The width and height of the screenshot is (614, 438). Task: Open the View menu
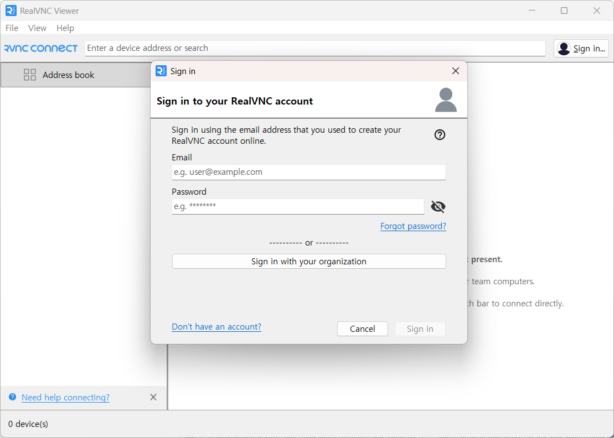[37, 28]
